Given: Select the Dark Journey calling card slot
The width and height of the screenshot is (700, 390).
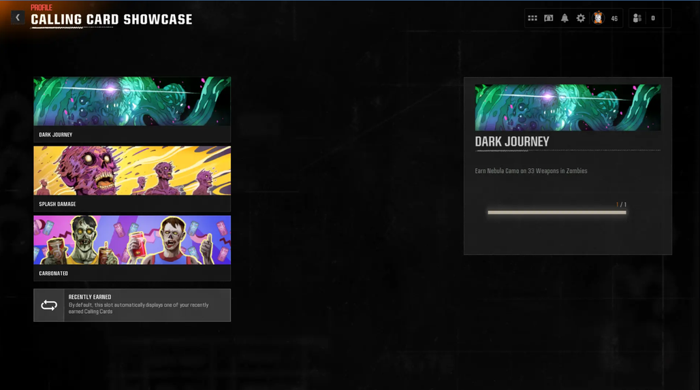Looking at the screenshot, I should click(x=132, y=110).
